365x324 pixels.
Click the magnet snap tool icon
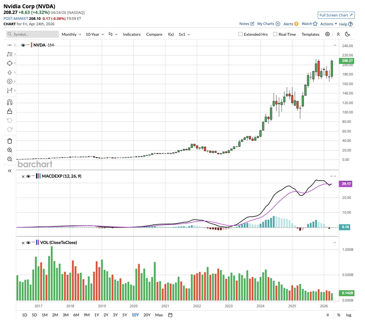coord(10,102)
